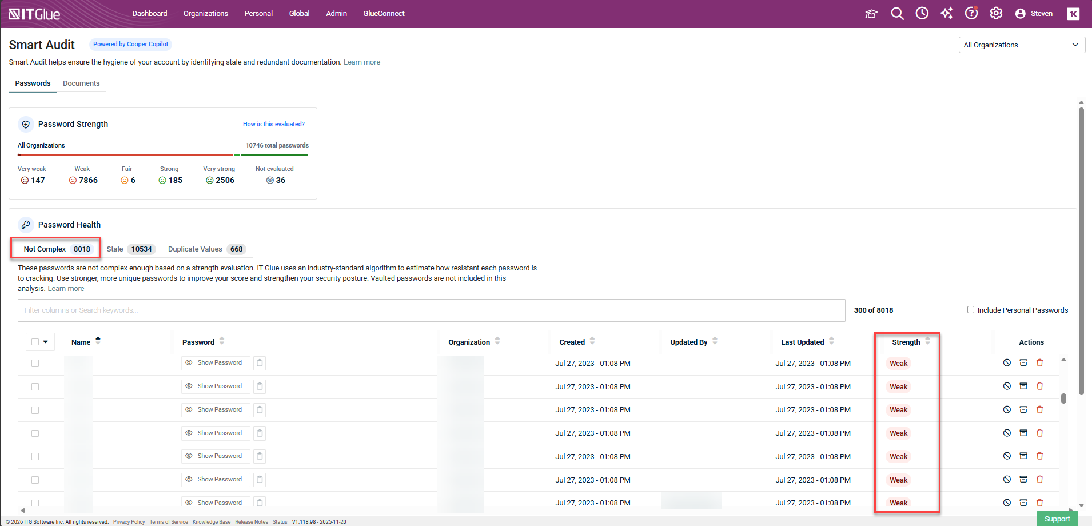Open the bulk select dropdown arrow
The width and height of the screenshot is (1092, 526).
[46, 342]
